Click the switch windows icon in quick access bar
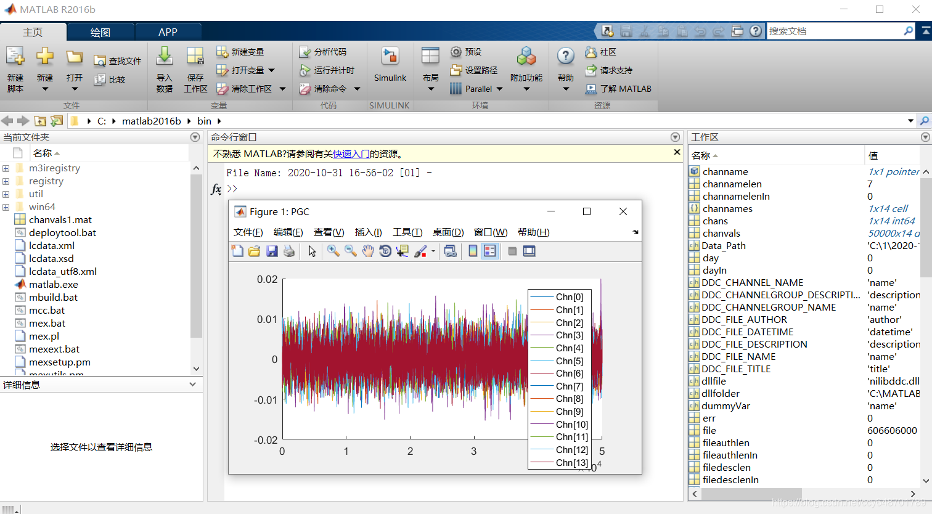 click(x=737, y=31)
